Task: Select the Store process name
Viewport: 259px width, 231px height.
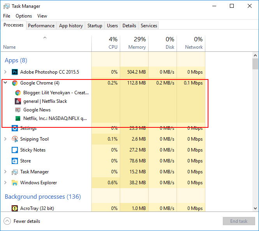Action: pyautogui.click(x=25, y=161)
